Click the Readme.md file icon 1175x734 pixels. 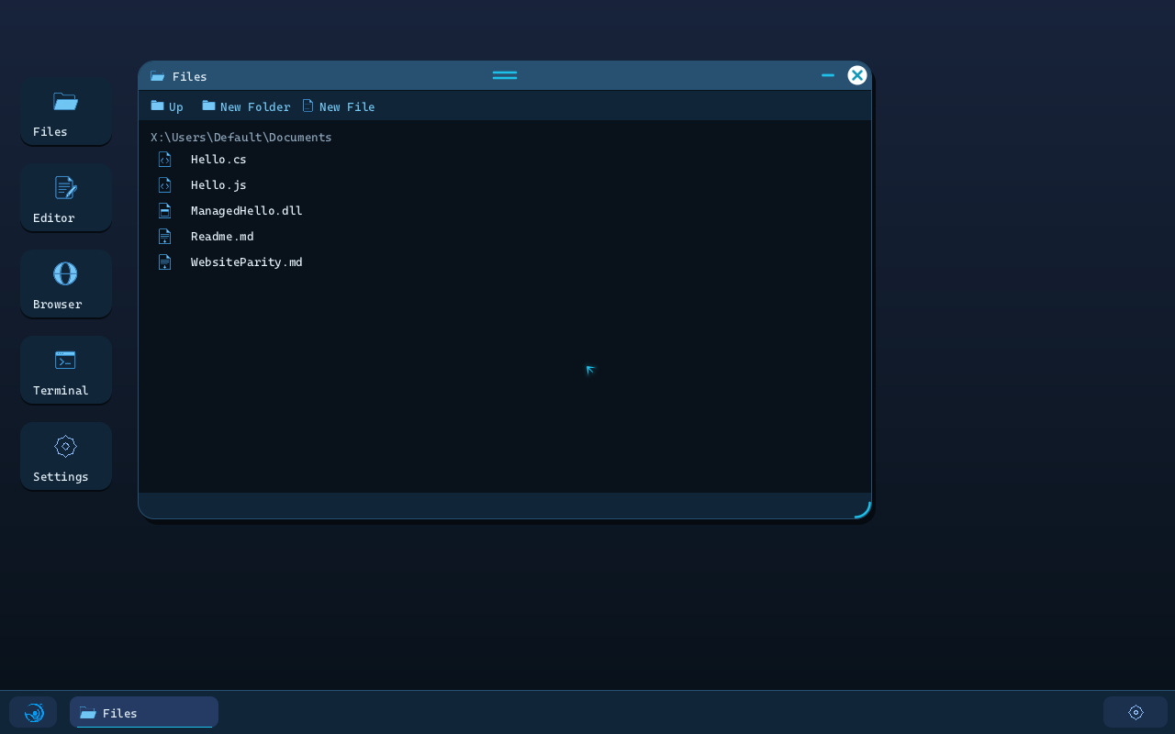tap(164, 237)
